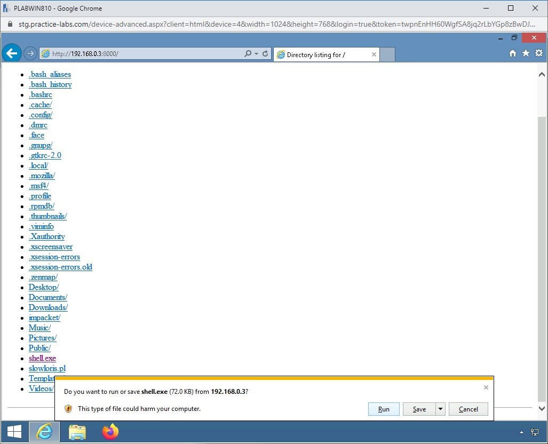Open the blank new tab button
548x444 pixels.
(x=388, y=54)
